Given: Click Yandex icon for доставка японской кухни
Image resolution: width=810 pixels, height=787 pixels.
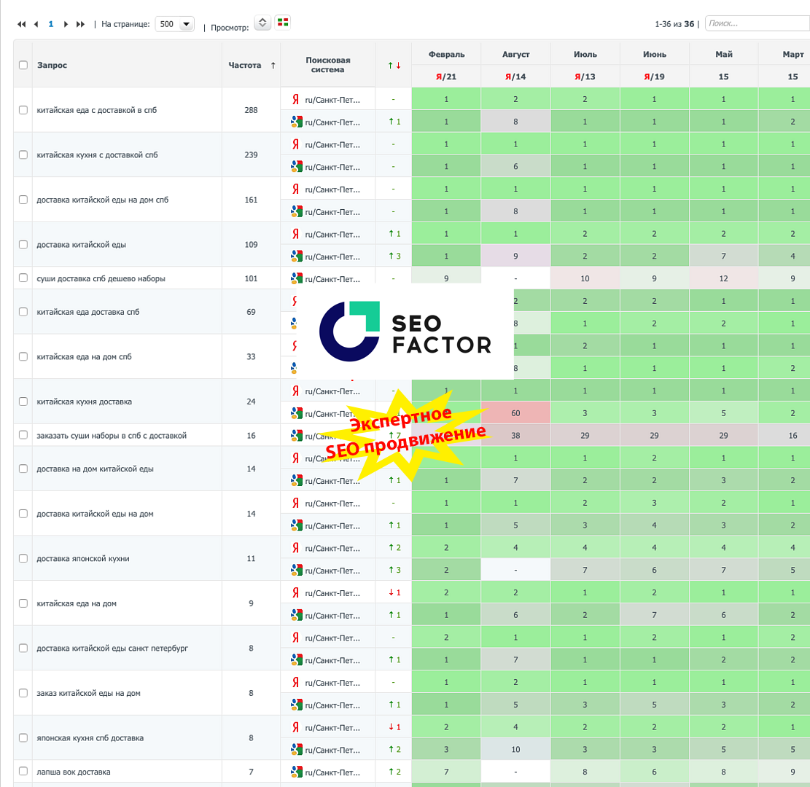Looking at the screenshot, I should (295, 548).
